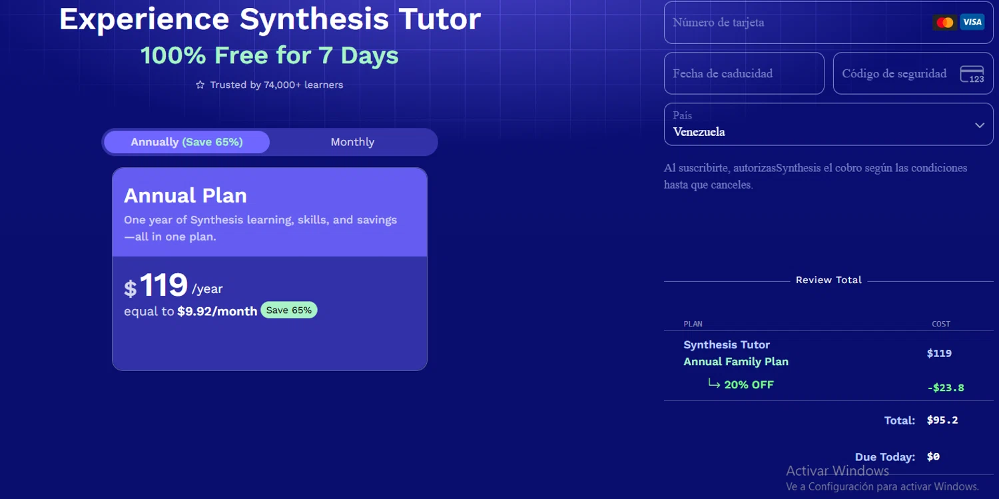Viewport: 999px width, 499px height.
Task: Click the $119 /year price text
Action: (x=173, y=286)
